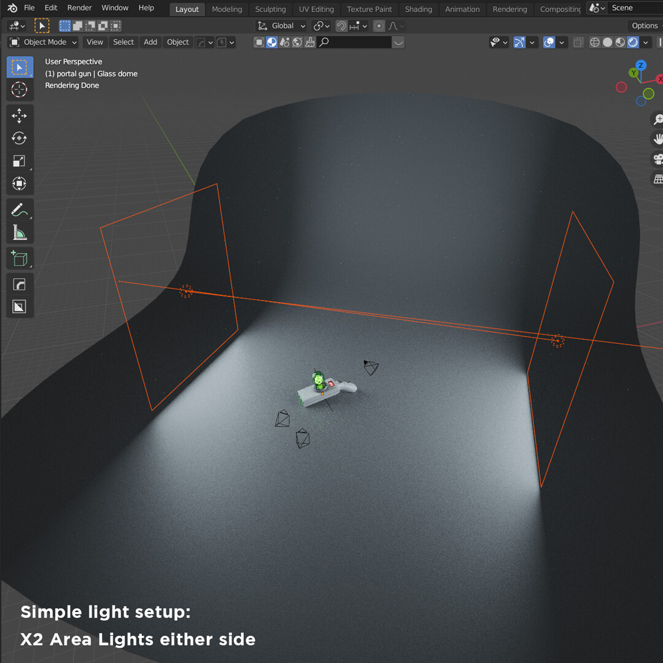Open the View menu in viewport header
This screenshot has width=663, height=663.
pos(95,42)
